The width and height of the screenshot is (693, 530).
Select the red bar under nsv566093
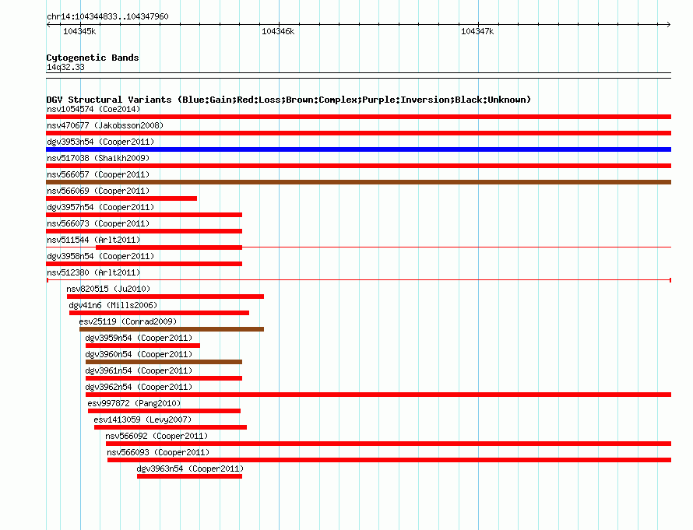389,460
